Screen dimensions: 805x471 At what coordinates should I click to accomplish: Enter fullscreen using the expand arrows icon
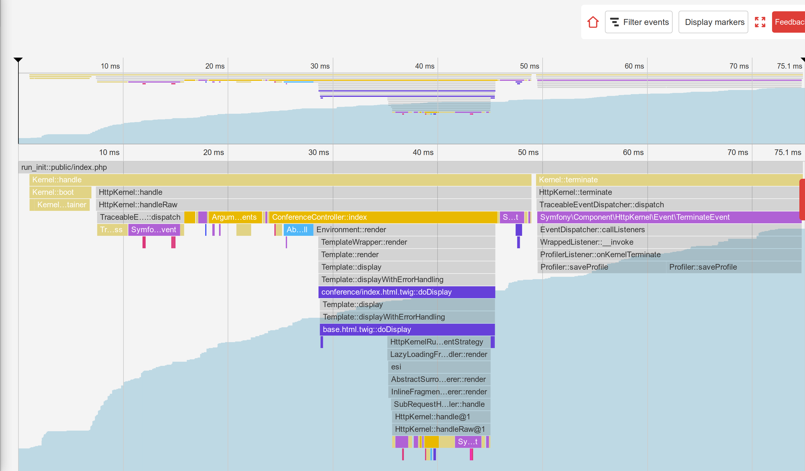pyautogui.click(x=760, y=22)
